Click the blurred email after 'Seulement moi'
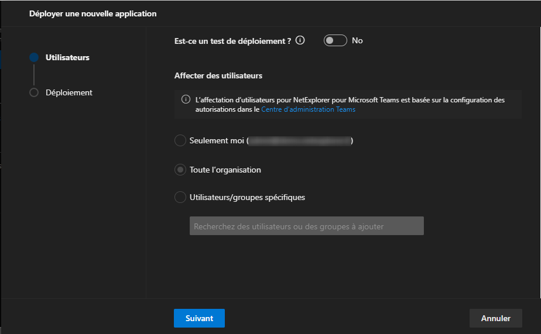Viewport: 541px width, 334px height. [300, 141]
